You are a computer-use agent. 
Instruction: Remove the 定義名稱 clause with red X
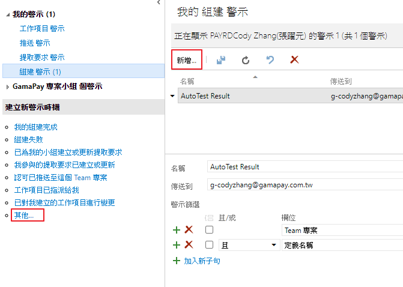(x=189, y=245)
